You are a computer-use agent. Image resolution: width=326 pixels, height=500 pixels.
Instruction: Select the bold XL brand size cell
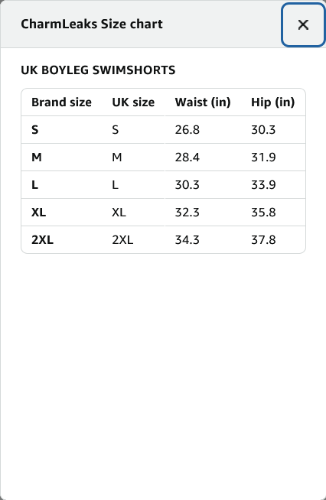click(x=38, y=212)
